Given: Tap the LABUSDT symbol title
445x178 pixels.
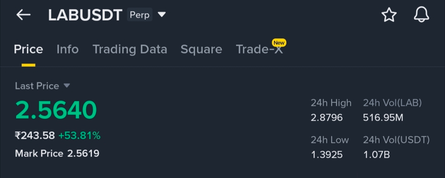Looking at the screenshot, I should (85, 15).
